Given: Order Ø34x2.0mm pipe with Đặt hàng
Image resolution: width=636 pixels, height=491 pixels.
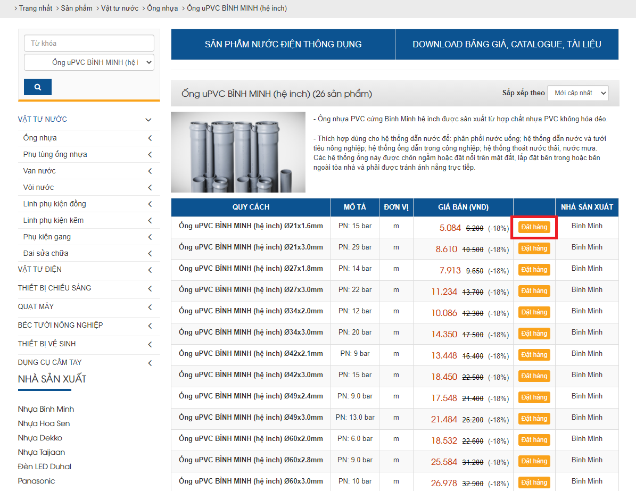Looking at the screenshot, I should pos(534,312).
